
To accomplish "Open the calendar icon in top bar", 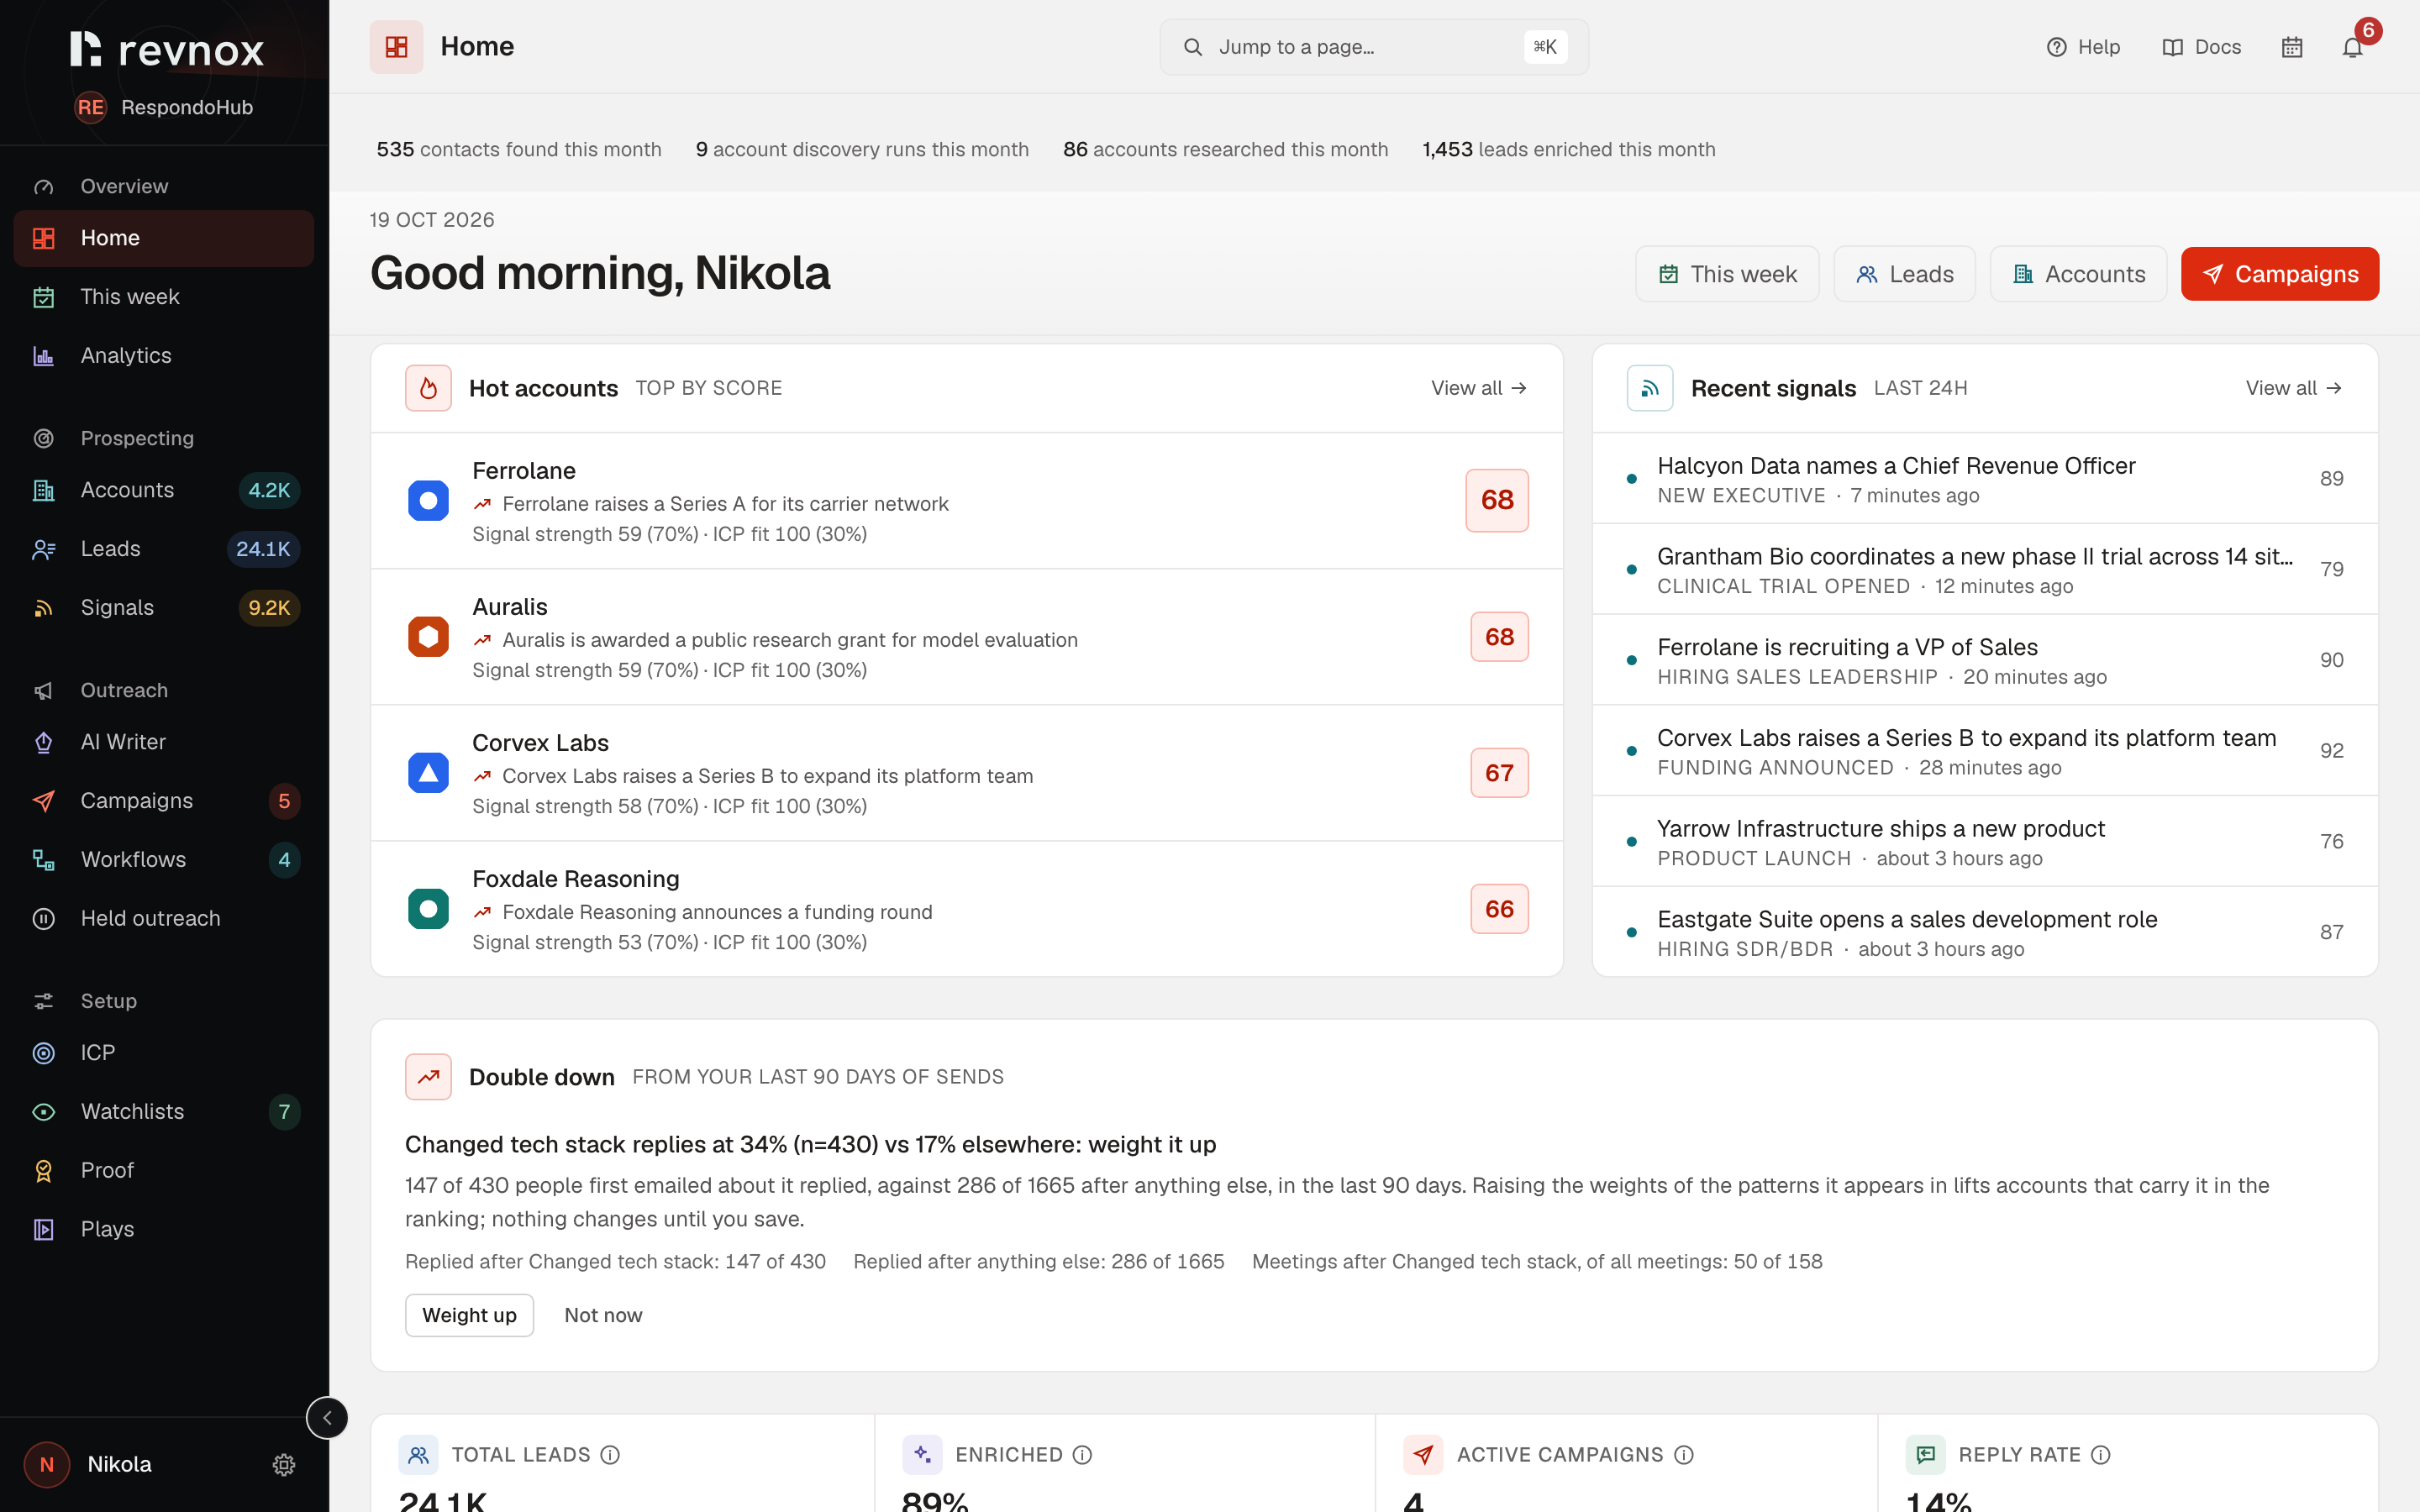I will [x=2292, y=47].
